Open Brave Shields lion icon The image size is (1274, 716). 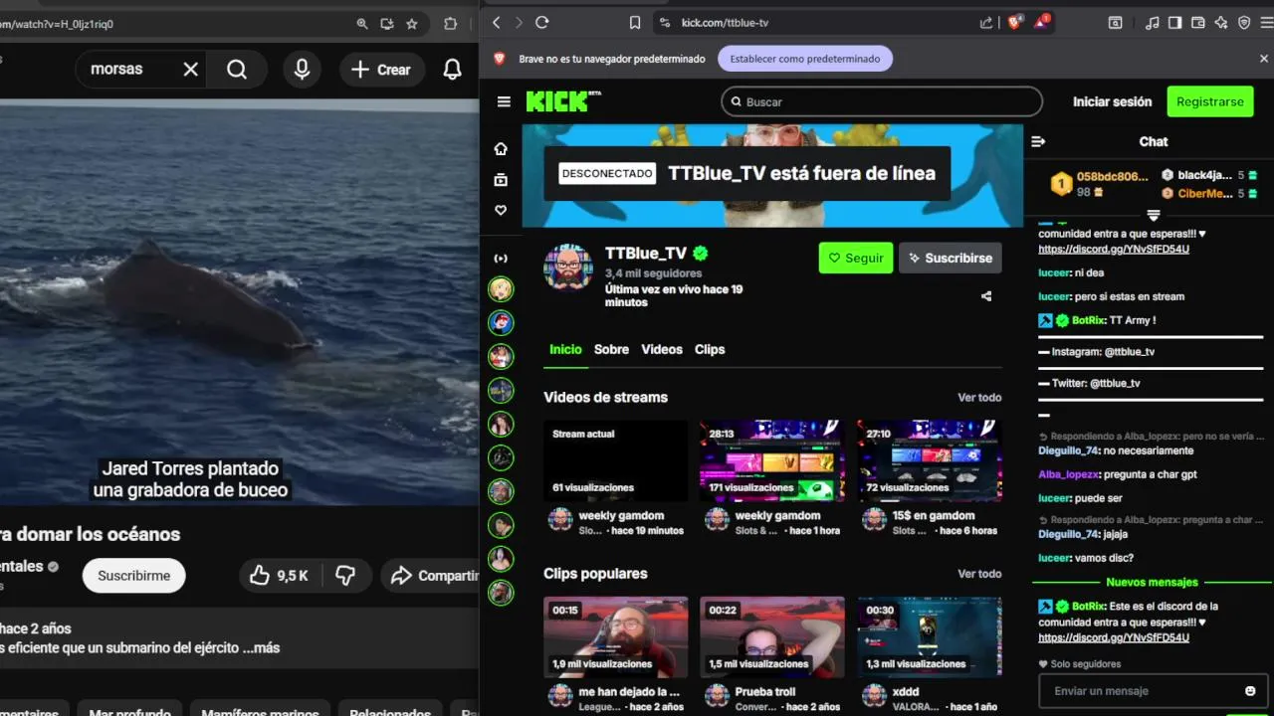1015,22
